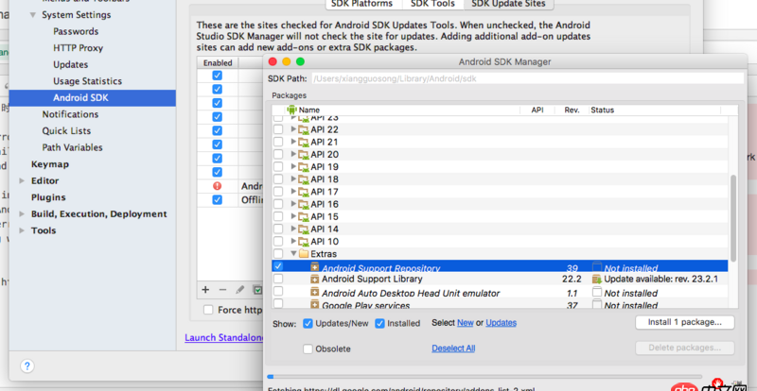757x391 pixels.
Task: Expand the Tools settings section
Action: point(22,230)
